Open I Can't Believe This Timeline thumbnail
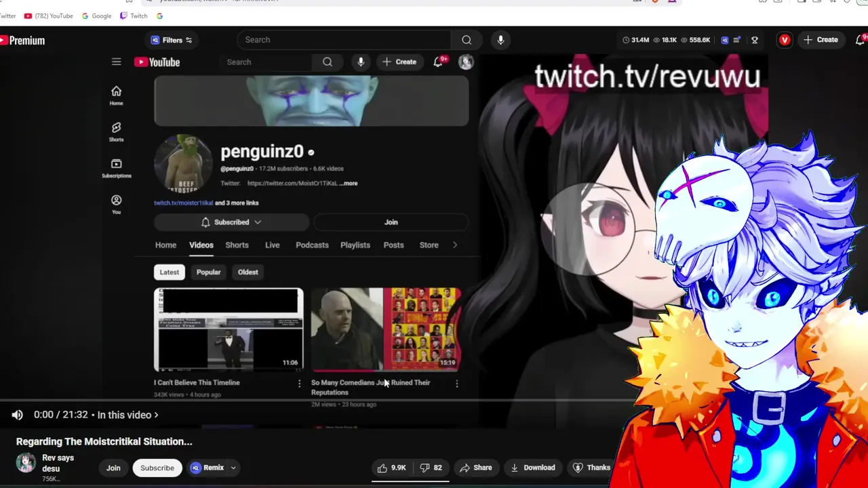868x488 pixels. [x=229, y=330]
